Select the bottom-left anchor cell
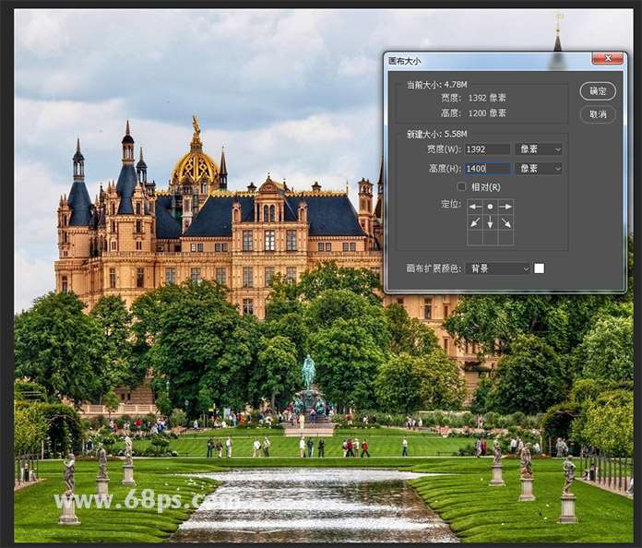The height and width of the screenshot is (548, 642). click(475, 238)
